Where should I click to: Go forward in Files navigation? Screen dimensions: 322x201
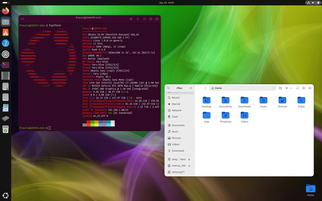[x=205, y=88]
